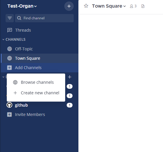
Task: Click the direct messages plus icon
Action: click(x=70, y=77)
